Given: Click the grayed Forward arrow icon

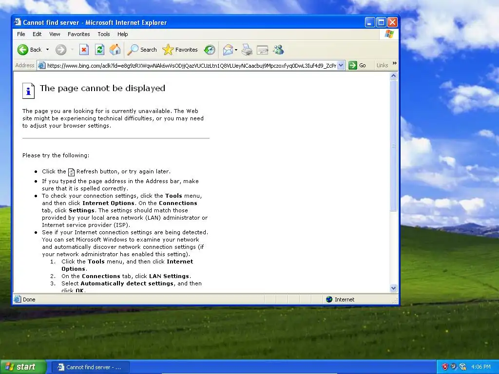Looking at the screenshot, I should point(61,50).
